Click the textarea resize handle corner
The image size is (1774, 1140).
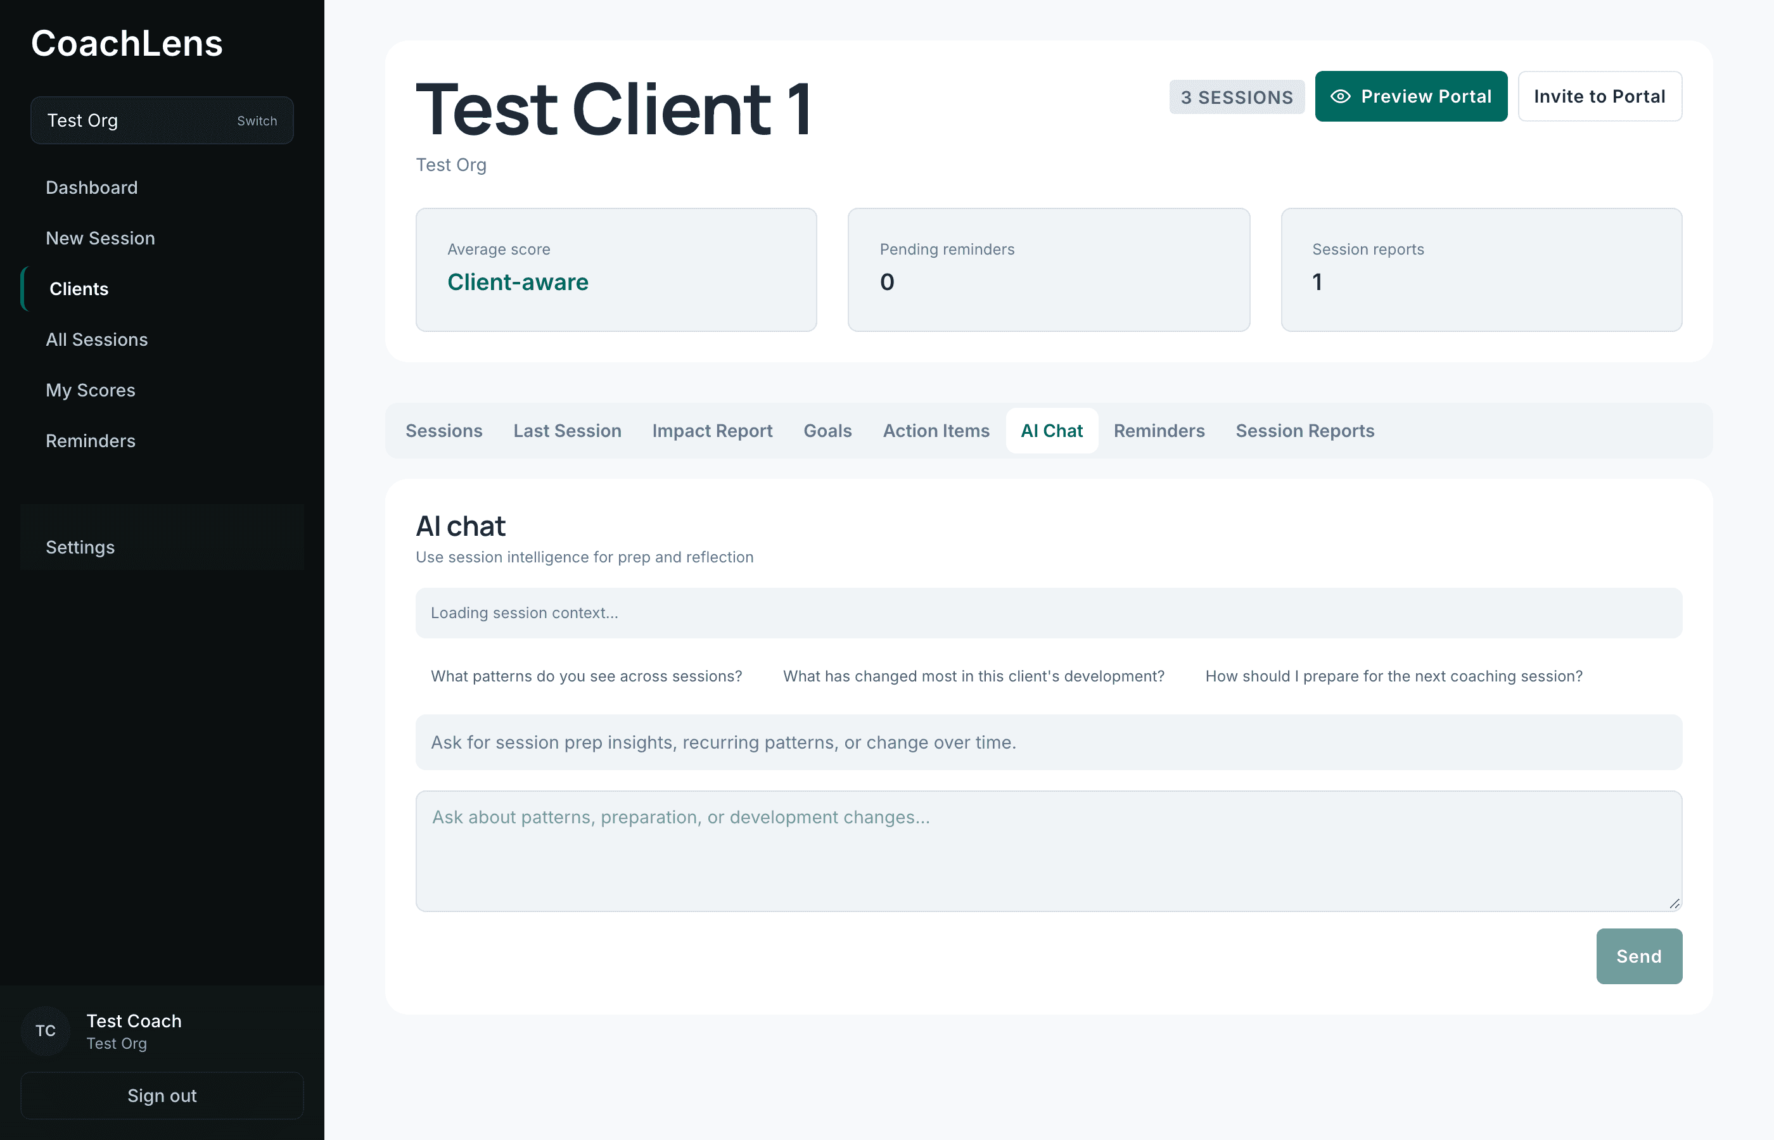point(1674,903)
